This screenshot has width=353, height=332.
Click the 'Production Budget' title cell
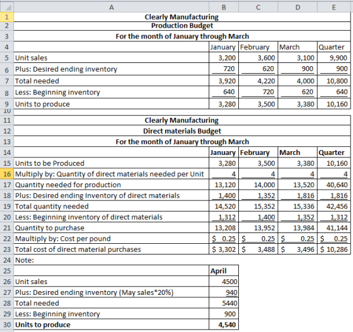[x=182, y=26]
